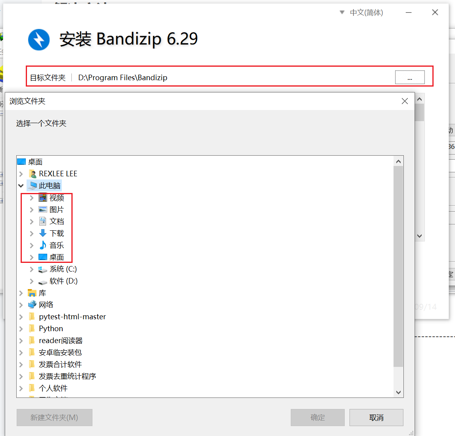Minimize the Bandizip installer window
Screen dimensions: 455x436
click(409, 12)
